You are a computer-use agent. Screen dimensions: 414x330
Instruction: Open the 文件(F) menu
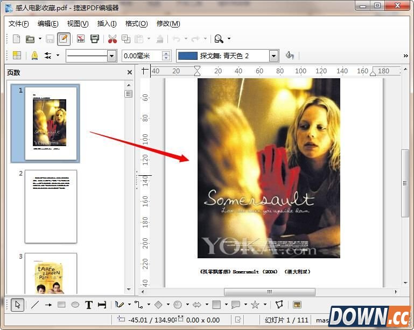19,24
